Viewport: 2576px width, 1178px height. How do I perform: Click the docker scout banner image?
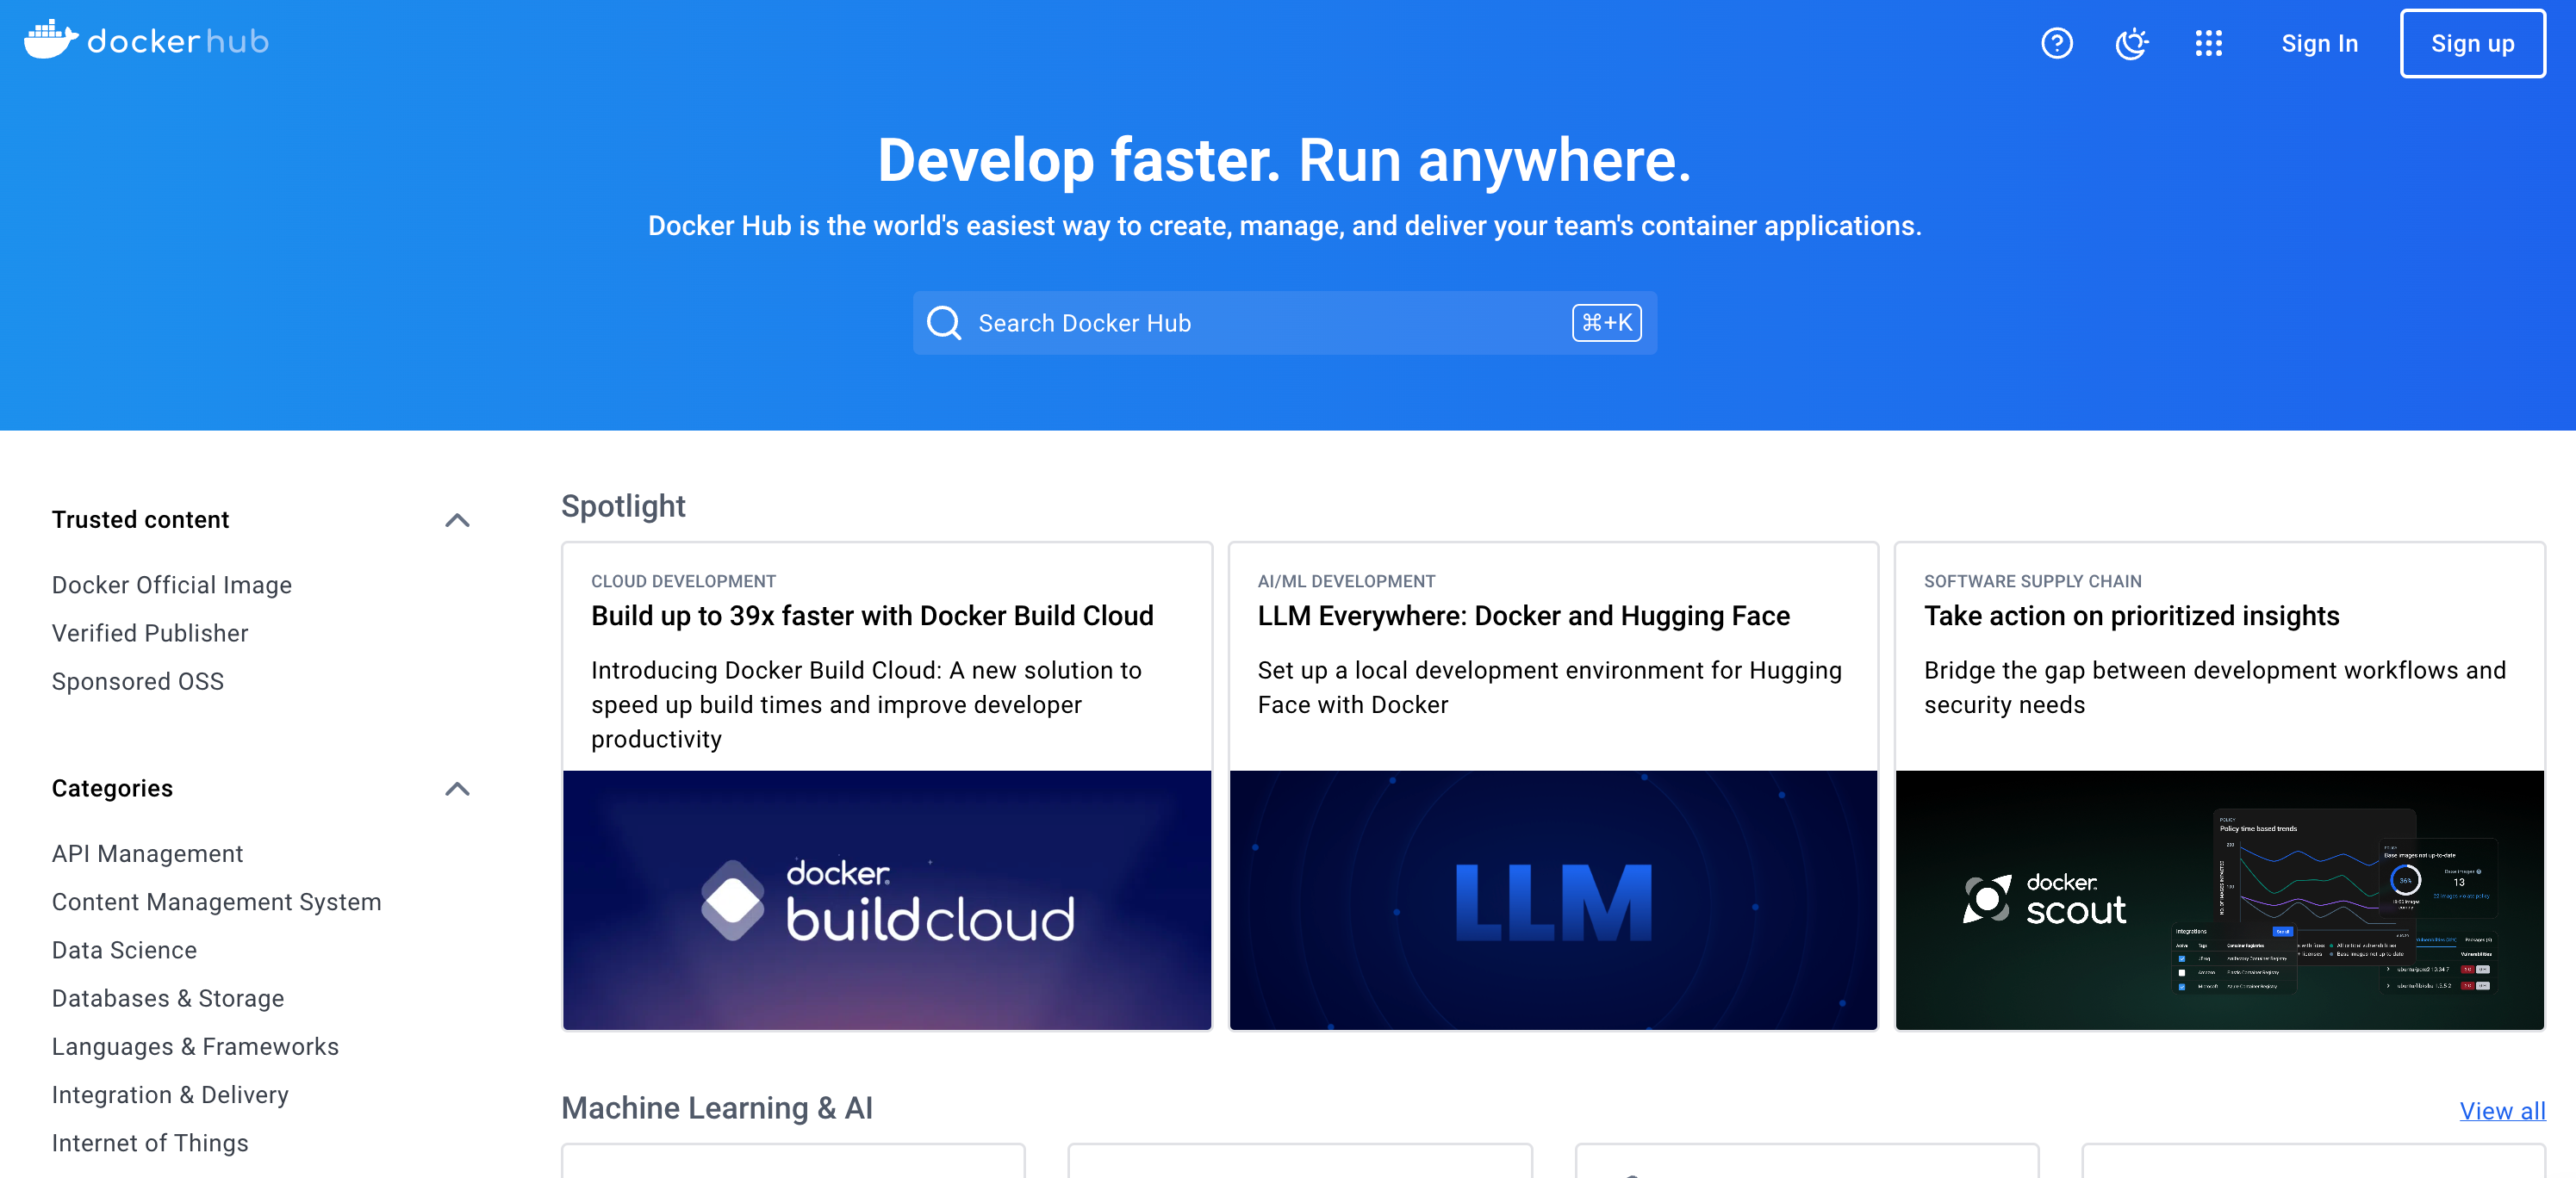pos(2219,899)
